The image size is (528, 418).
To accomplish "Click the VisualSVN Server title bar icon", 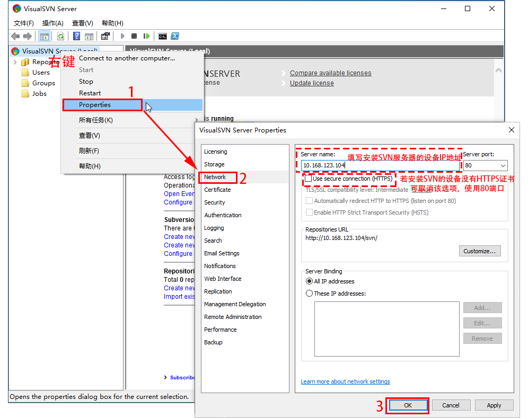I will click(x=16, y=9).
